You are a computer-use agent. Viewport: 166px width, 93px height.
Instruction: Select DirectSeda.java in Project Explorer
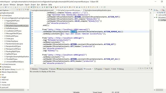pyautogui.click(x=12, y=23)
